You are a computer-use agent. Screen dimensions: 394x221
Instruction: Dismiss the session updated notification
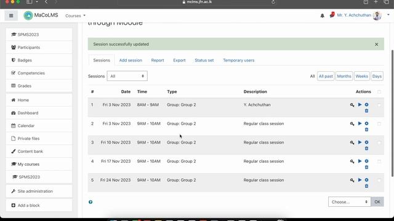[376, 44]
